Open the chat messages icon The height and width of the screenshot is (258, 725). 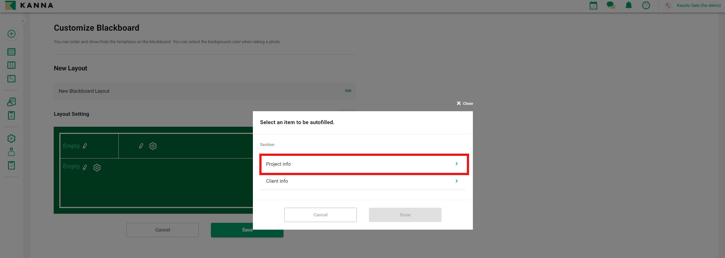coord(610,5)
